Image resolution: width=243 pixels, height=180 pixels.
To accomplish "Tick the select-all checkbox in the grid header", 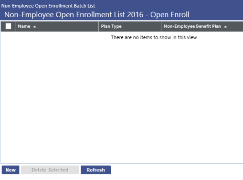I will point(8,26).
